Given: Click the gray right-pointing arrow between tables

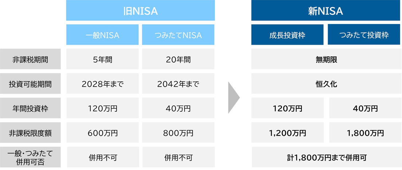Looking at the screenshot, I should 234,98.
